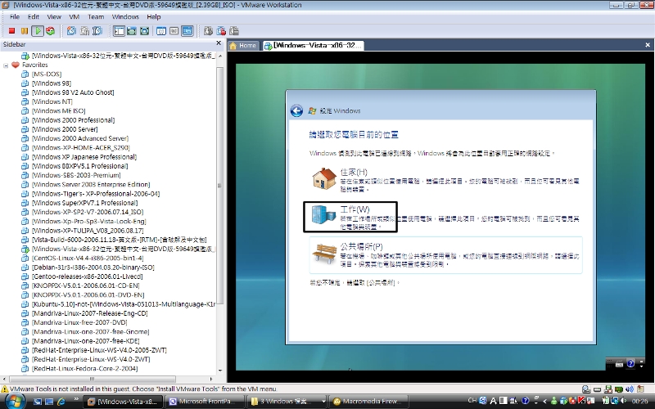
Task: Click the first icon after Console view
Action: [208, 31]
